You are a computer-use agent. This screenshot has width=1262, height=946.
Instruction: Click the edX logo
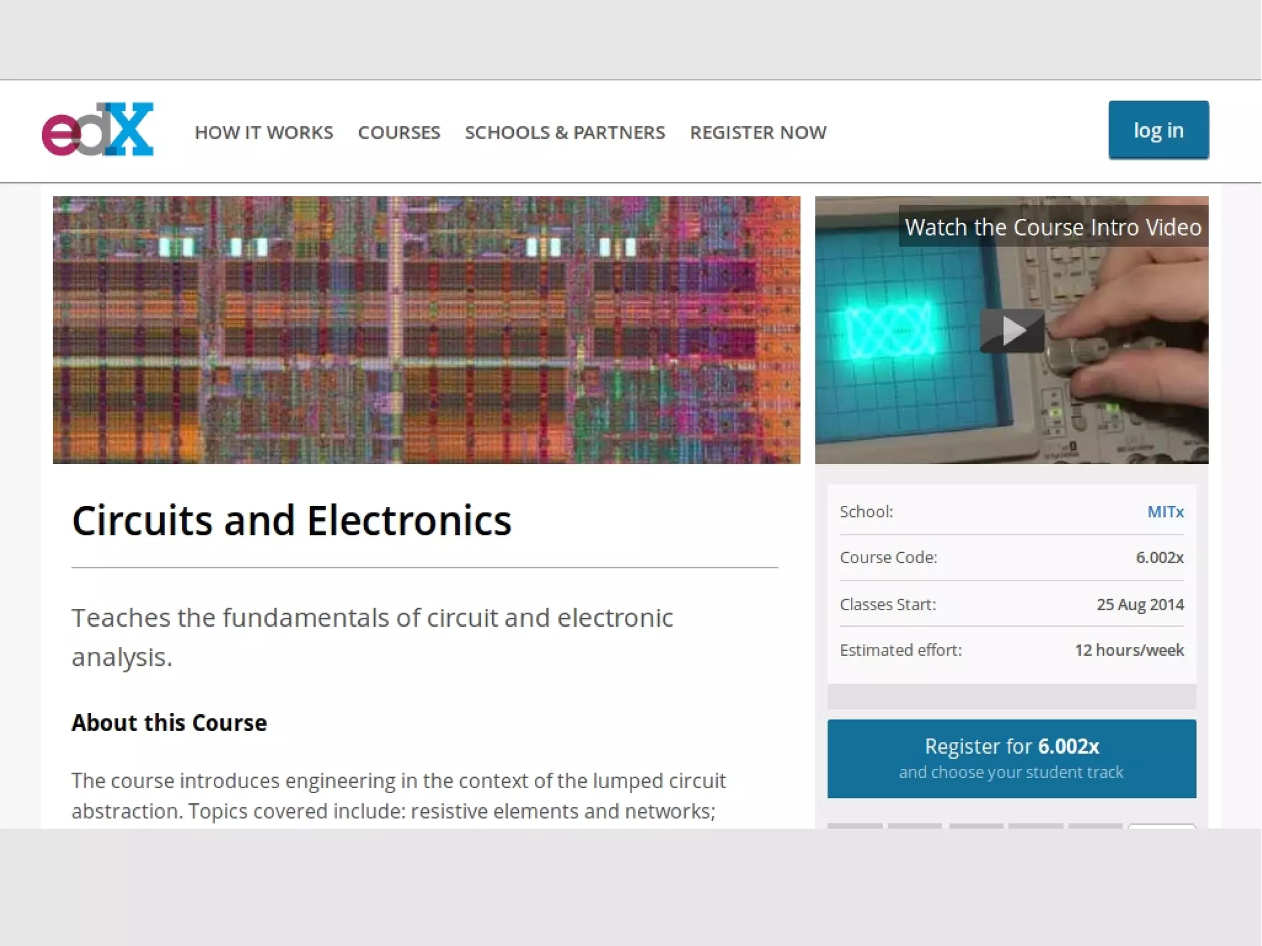click(x=97, y=130)
